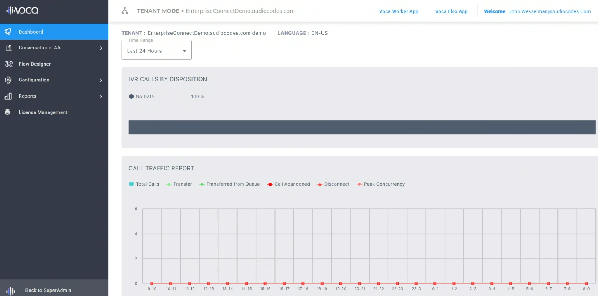The image size is (598, 296).
Task: Expand the Conversational AA submenu chevron
Action: (x=101, y=48)
